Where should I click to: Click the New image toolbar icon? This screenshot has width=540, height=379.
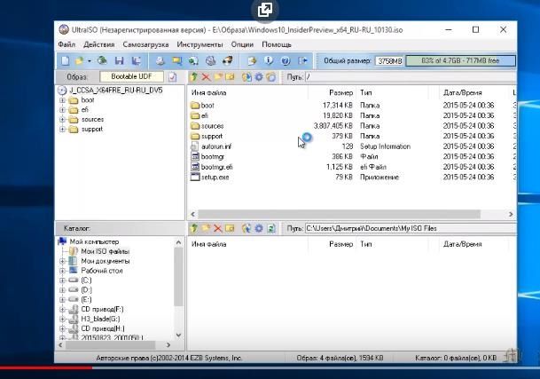coord(65,60)
